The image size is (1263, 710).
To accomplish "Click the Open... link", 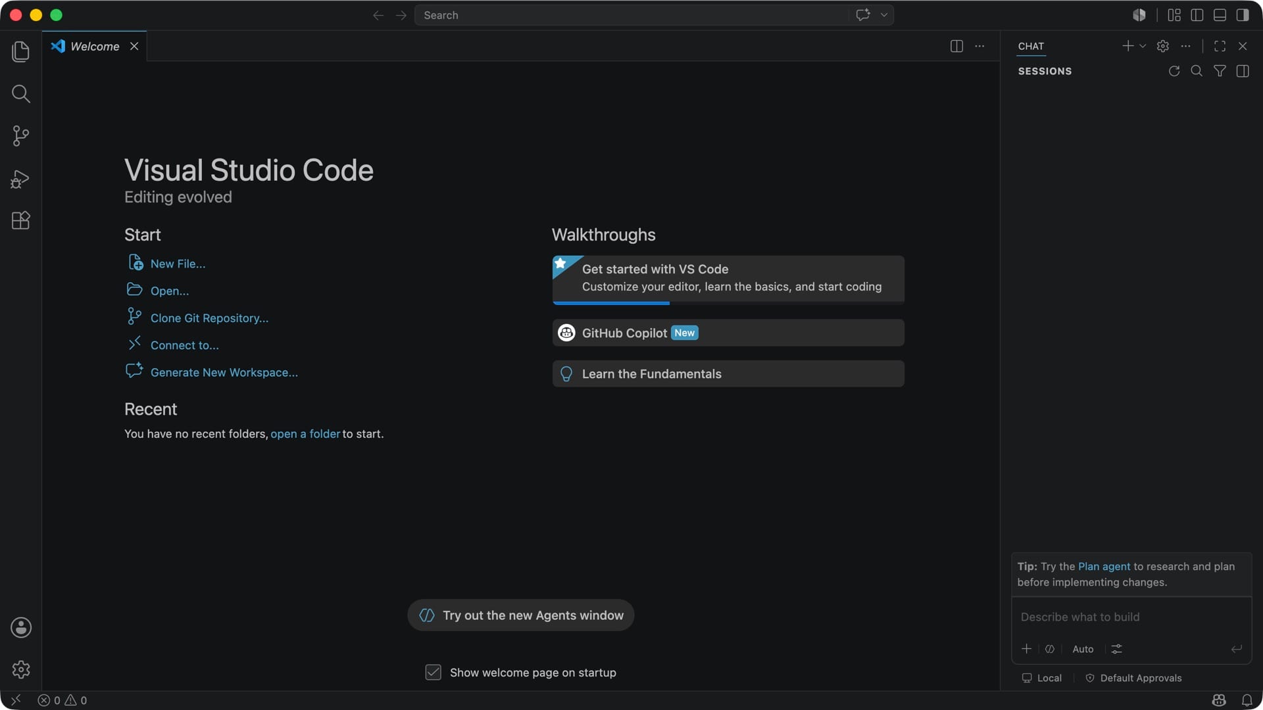I will coord(169,291).
